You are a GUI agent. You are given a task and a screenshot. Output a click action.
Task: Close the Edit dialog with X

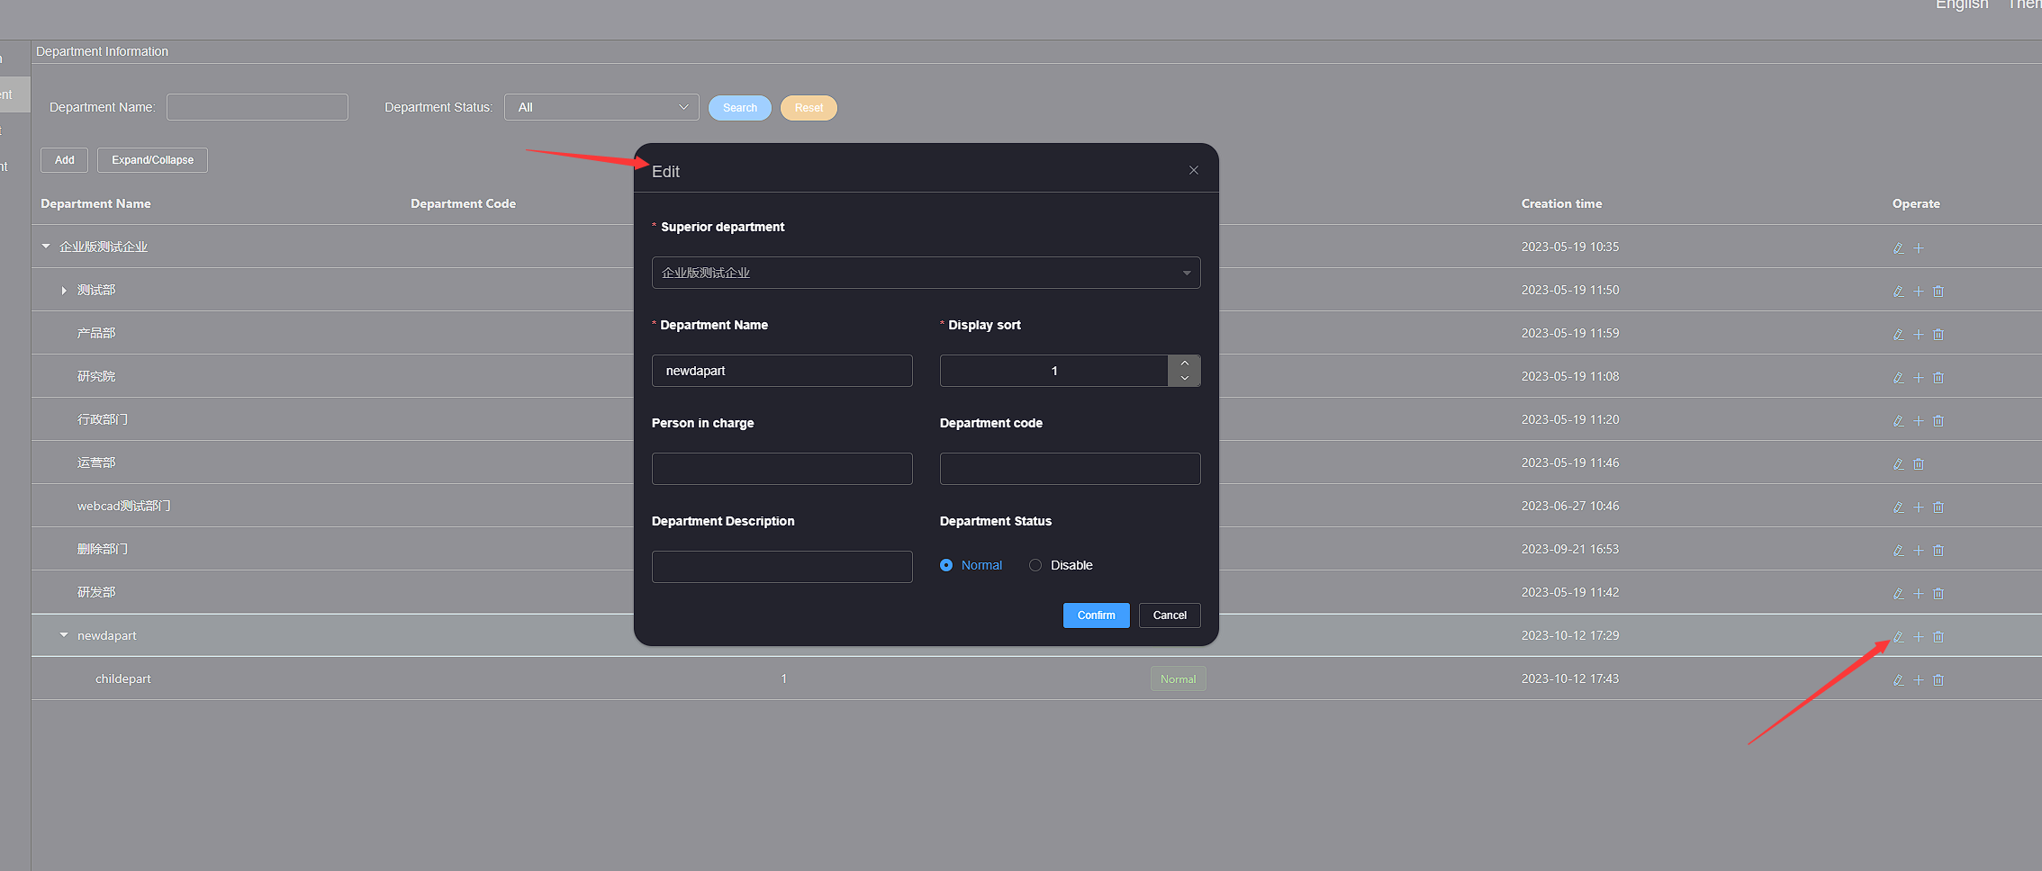[x=1194, y=170]
